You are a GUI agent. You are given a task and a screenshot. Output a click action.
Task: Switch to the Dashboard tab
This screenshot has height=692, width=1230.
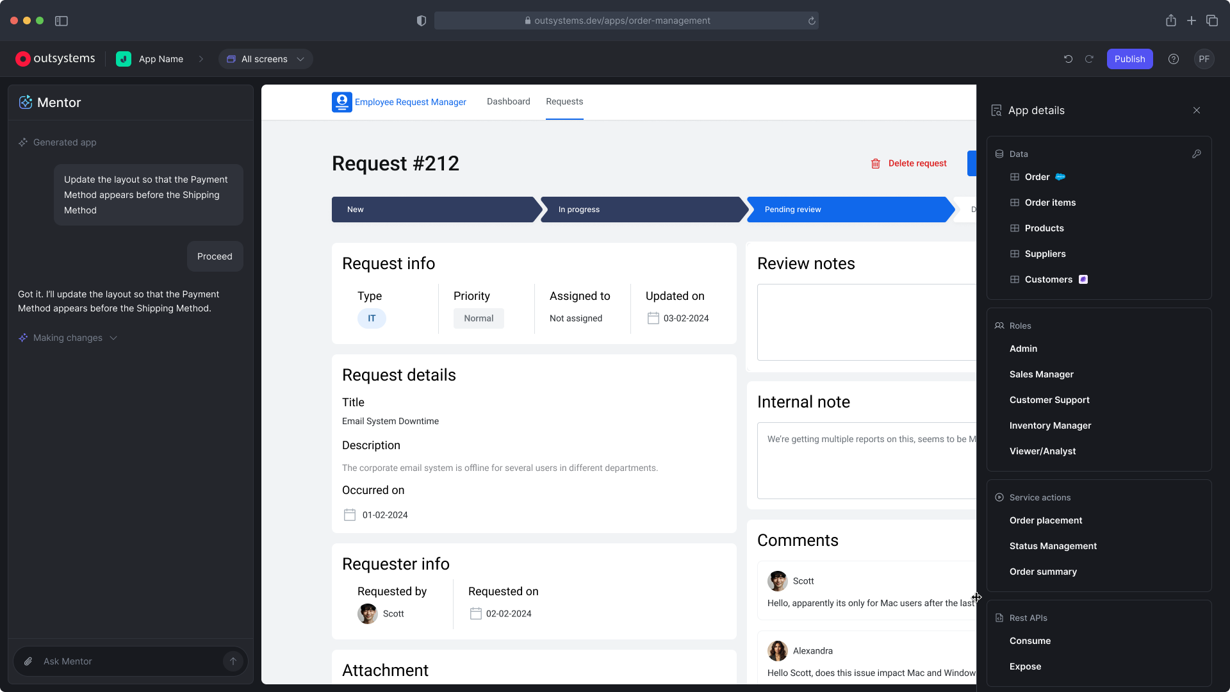pyautogui.click(x=509, y=101)
